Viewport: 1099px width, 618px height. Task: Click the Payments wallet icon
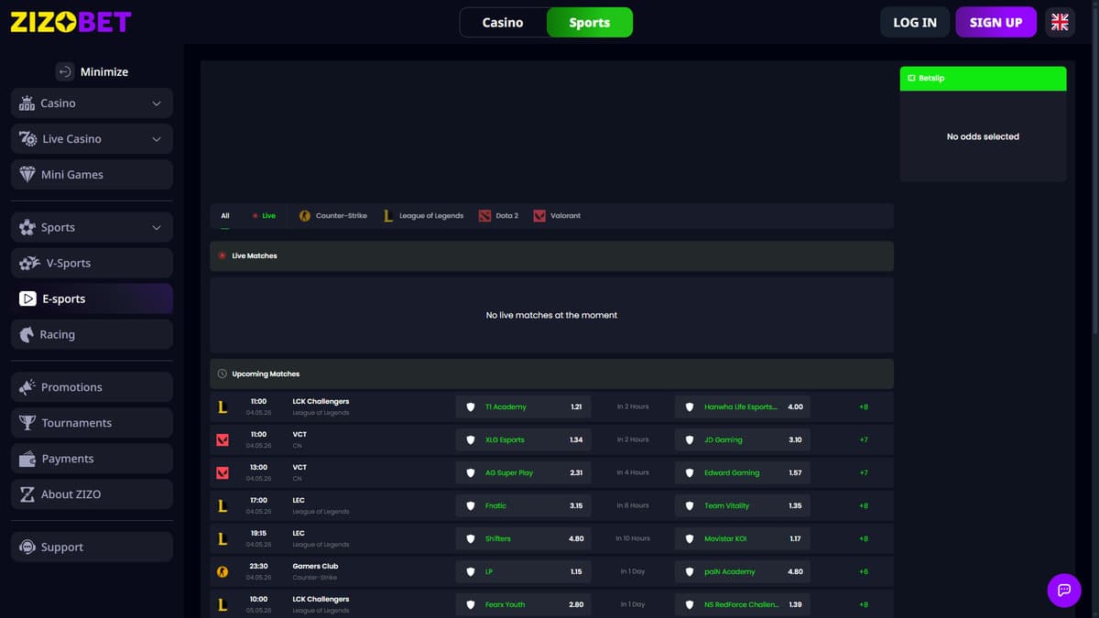(x=27, y=458)
